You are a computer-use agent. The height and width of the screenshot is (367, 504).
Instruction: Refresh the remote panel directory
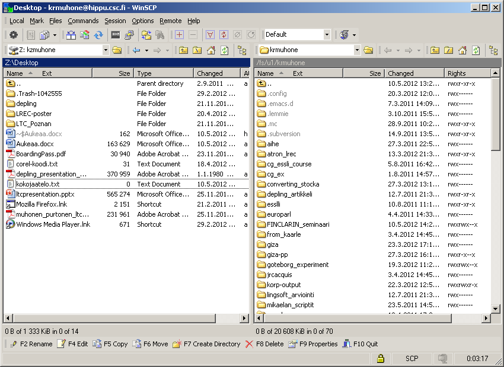[476, 50]
